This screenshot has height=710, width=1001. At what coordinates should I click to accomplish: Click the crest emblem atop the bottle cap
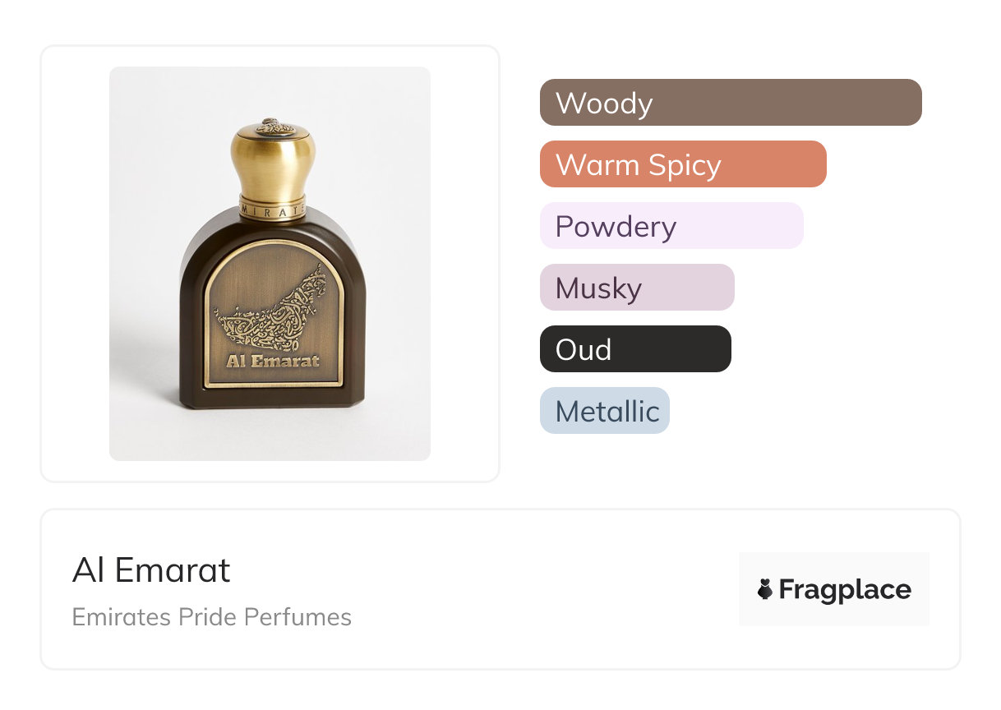(270, 127)
